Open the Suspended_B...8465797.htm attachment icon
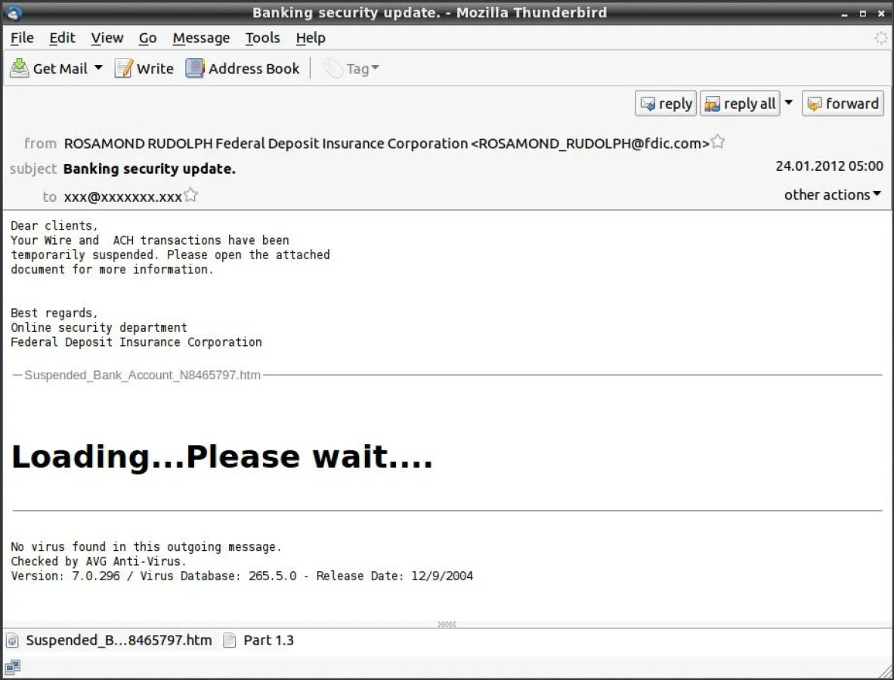 (x=15, y=640)
